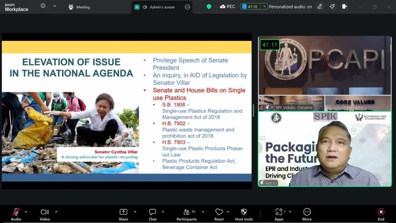This screenshot has width=396, height=223.
Task: Click the red End meeting button
Action: click(381, 214)
